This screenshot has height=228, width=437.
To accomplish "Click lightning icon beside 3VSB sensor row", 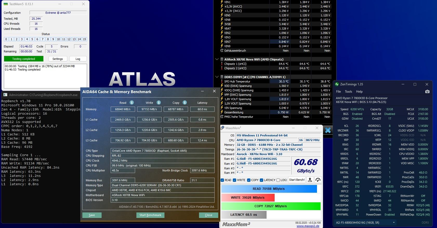I will click(x=222, y=24).
